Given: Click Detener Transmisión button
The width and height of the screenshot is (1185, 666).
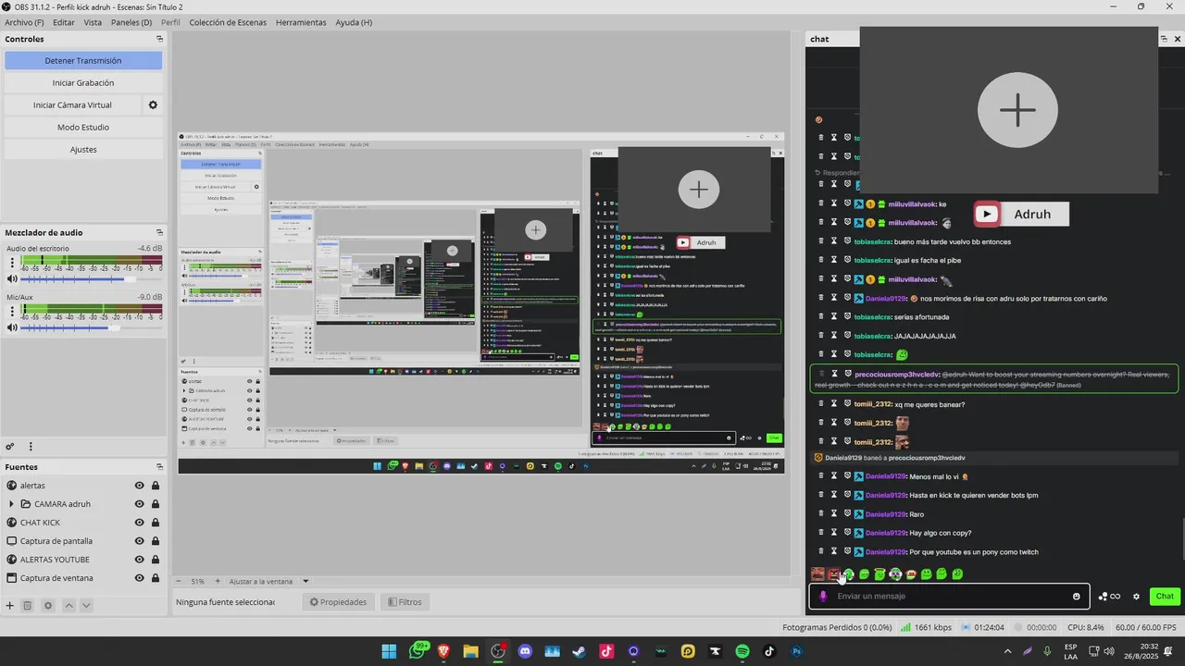Looking at the screenshot, I should coord(83,61).
